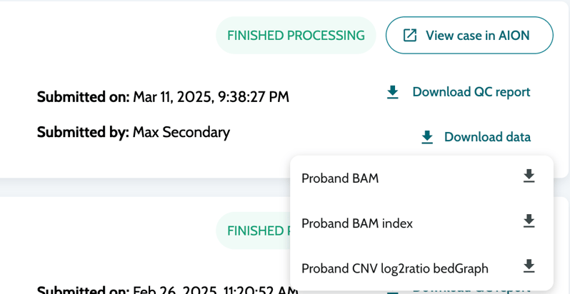The width and height of the screenshot is (570, 294).
Task: Collapse the Download data dropdown
Action: point(487,137)
